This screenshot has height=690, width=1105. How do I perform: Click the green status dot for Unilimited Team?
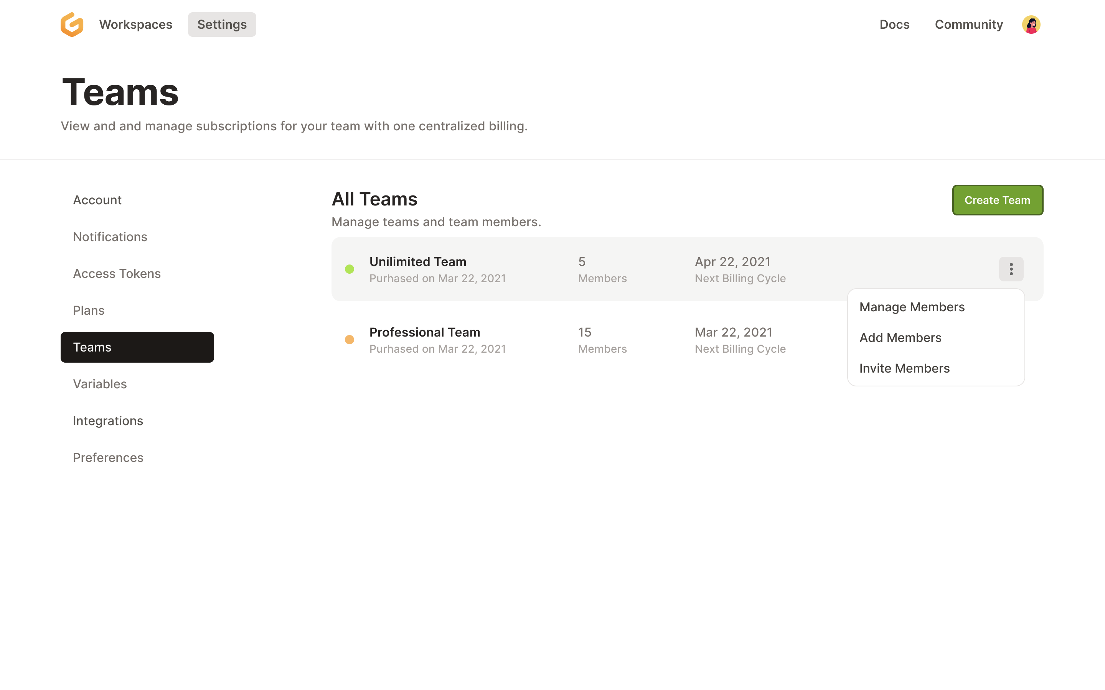pyautogui.click(x=350, y=269)
